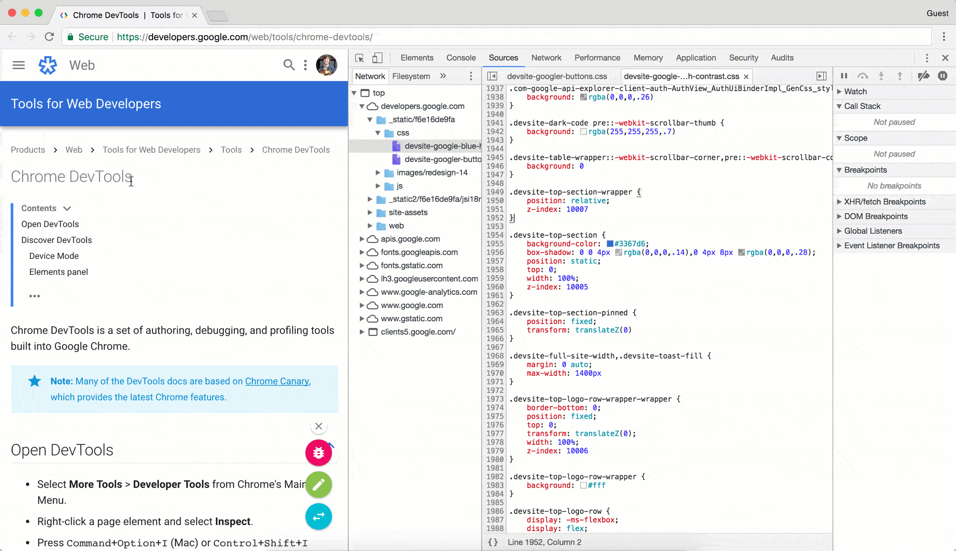This screenshot has height=551, width=956.
Task: Select the Console panel icon
Action: (x=461, y=58)
